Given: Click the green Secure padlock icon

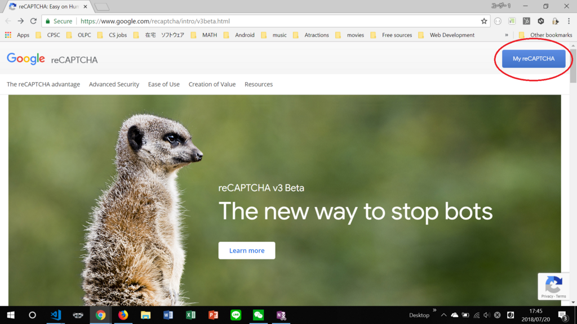Looking at the screenshot, I should pos(47,21).
